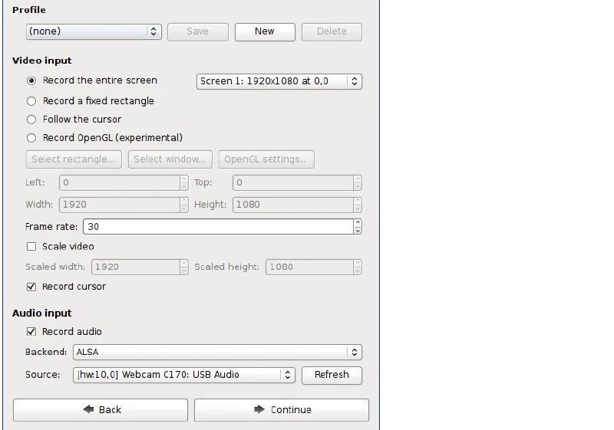Click the Back arrow button

click(101, 409)
